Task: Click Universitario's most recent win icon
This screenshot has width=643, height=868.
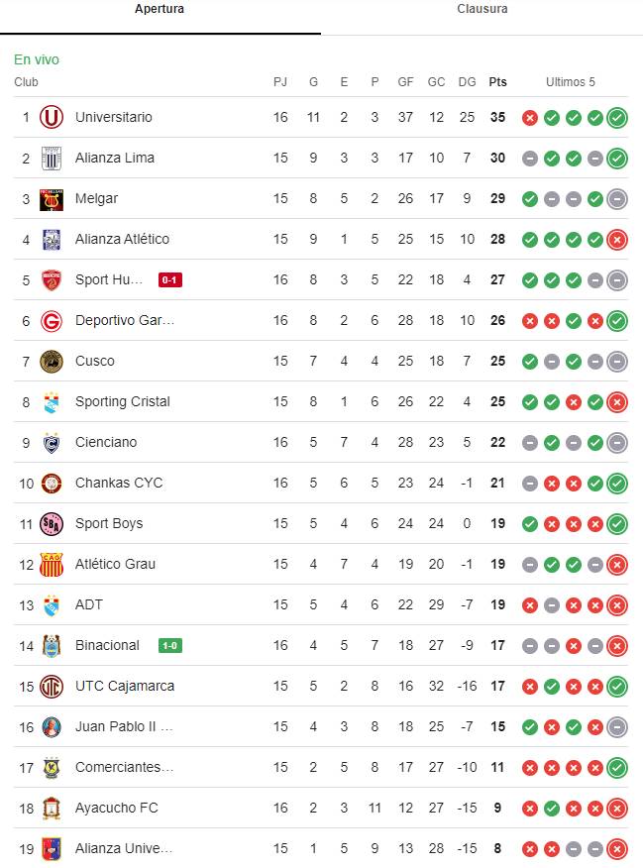Action: 617,118
